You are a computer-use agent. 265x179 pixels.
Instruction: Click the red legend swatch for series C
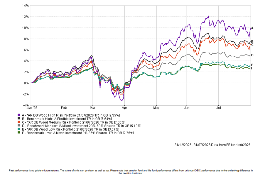point(19,122)
